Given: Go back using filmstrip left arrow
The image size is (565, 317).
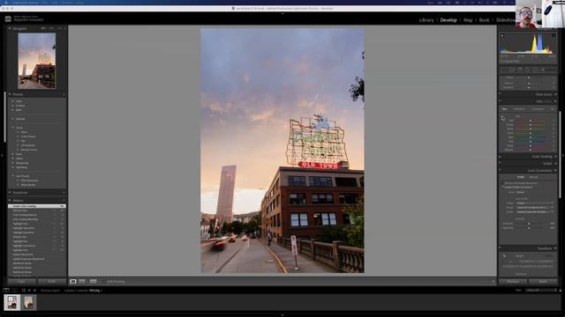Looking at the screenshot, I should 29,291.
